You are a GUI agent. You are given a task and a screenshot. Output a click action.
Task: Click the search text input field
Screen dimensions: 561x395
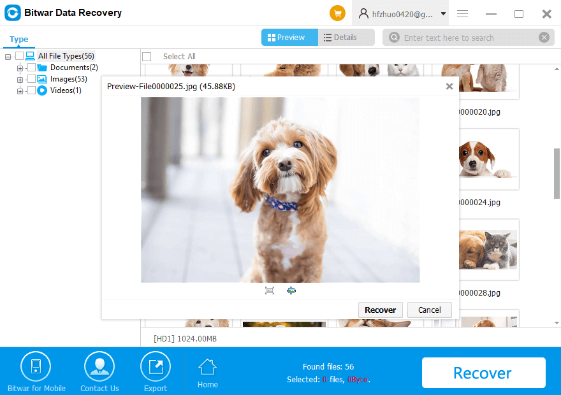tap(469, 38)
